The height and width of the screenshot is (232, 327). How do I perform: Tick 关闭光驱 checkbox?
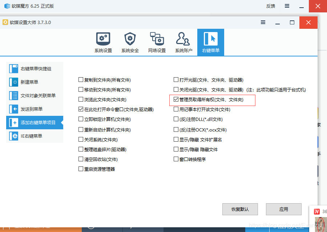(176, 90)
